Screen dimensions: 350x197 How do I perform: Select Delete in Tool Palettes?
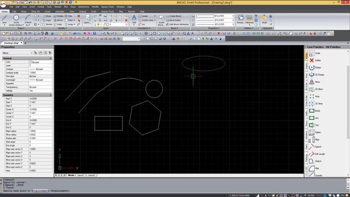click(x=315, y=60)
